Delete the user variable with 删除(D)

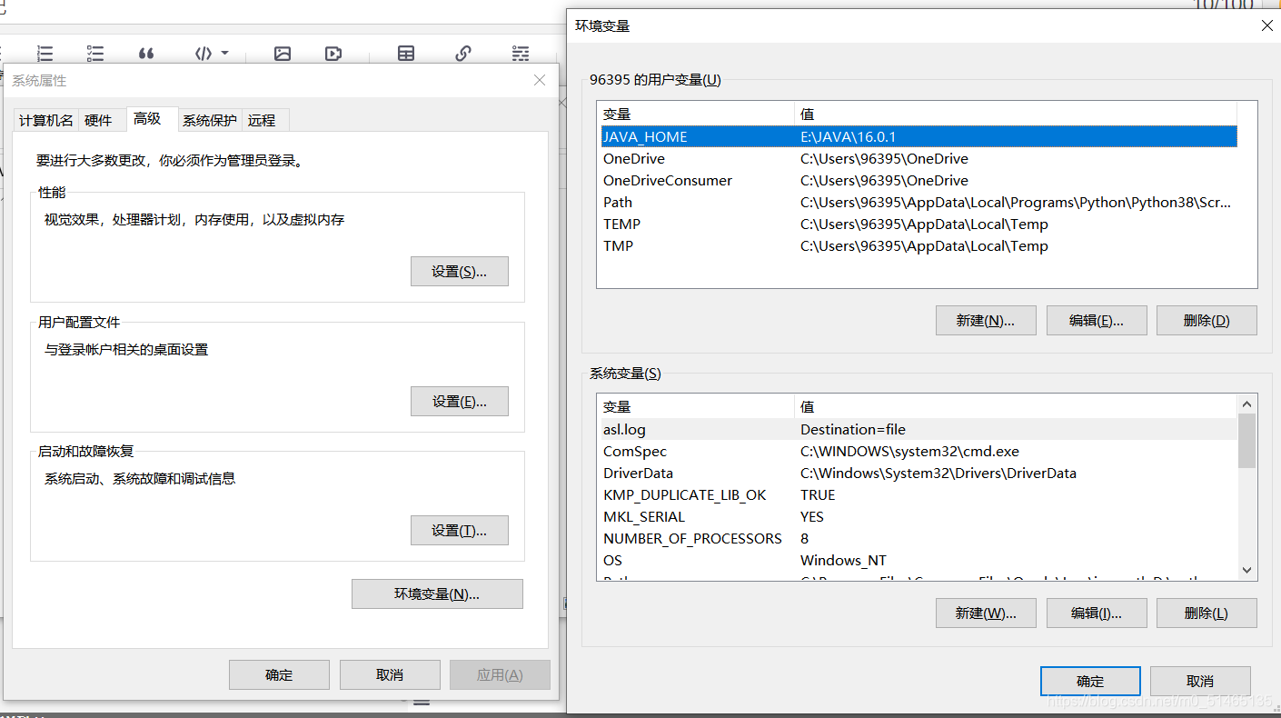coord(1207,321)
